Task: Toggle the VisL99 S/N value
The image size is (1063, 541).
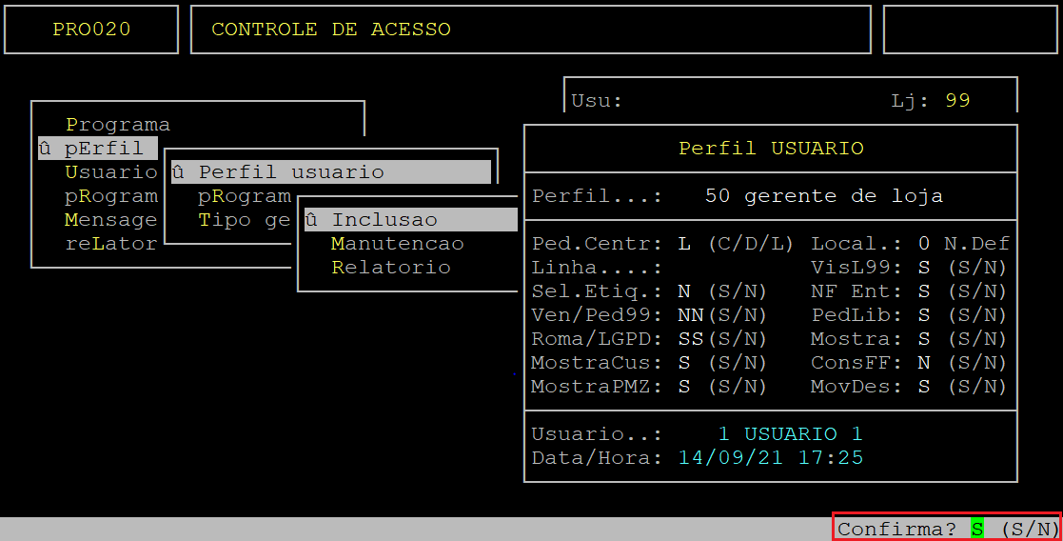Action: coord(923,268)
